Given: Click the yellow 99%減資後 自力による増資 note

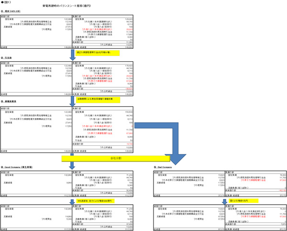Looking at the screenshot, I should point(95,201).
